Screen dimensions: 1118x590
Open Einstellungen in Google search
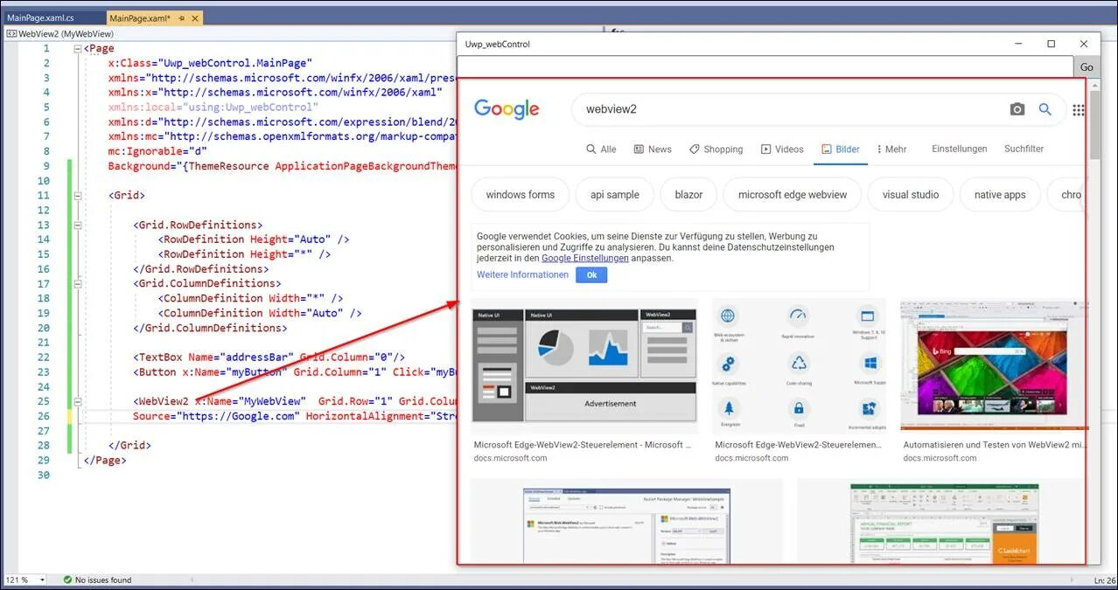point(960,149)
